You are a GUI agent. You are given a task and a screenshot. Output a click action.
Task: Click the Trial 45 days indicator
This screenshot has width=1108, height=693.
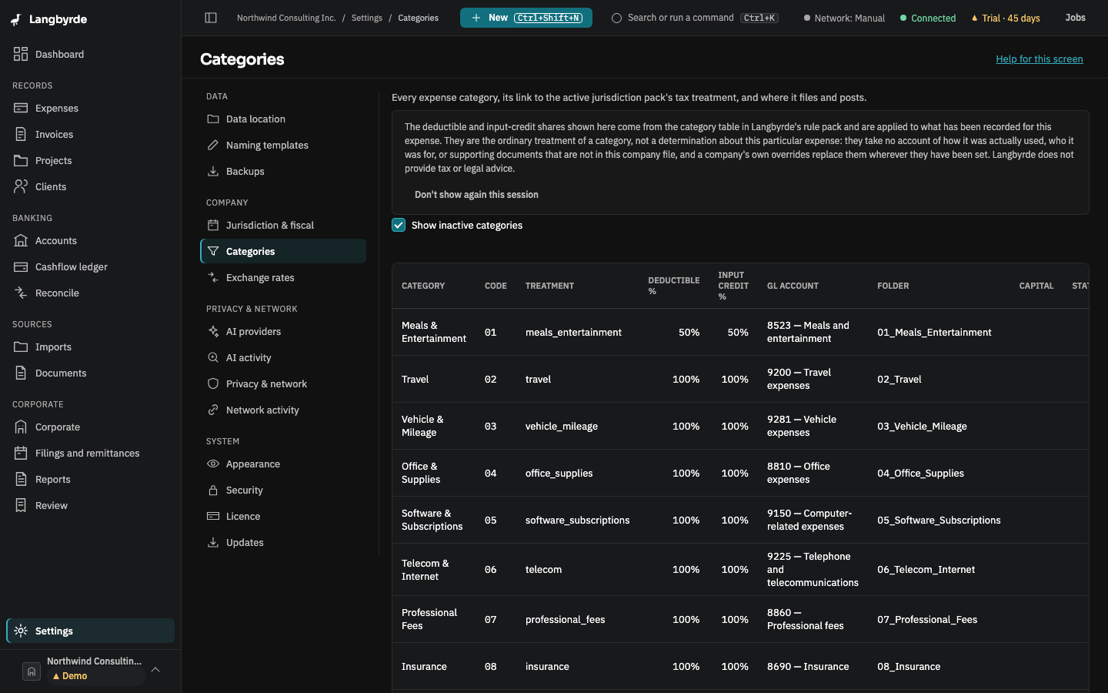1006,18
